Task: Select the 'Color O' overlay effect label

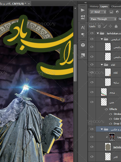Action: pyautogui.click(x=117, y=119)
